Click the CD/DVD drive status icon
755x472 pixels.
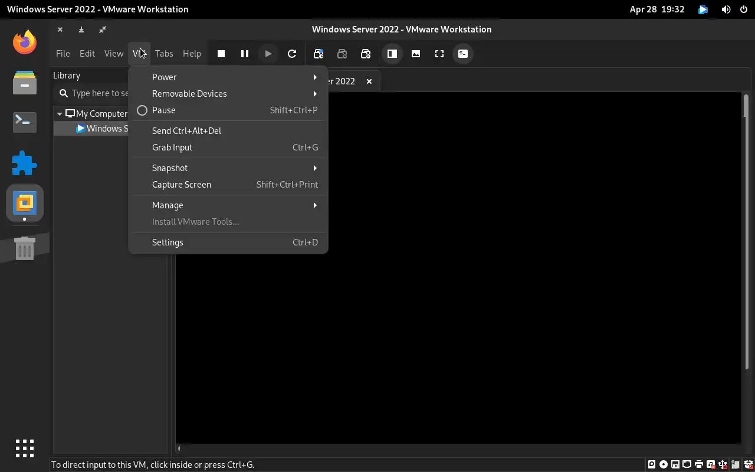tap(664, 464)
